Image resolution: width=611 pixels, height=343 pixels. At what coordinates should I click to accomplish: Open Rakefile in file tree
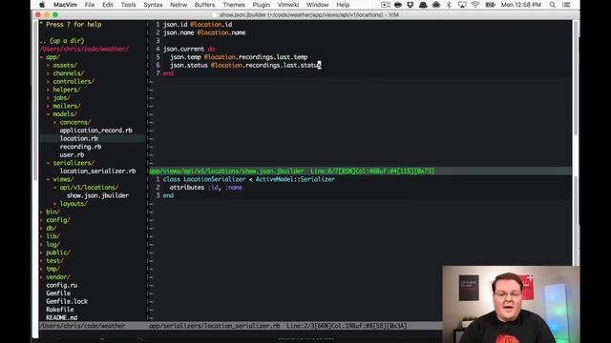point(59,311)
